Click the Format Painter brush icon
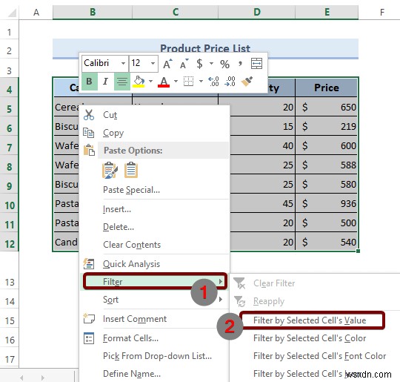This screenshot has height=382, width=400. click(247, 82)
